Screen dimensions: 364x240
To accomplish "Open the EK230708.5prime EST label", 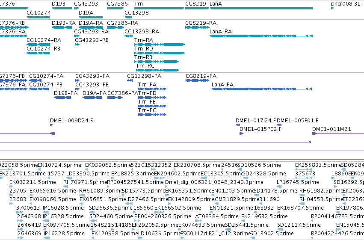I will 197,165.
